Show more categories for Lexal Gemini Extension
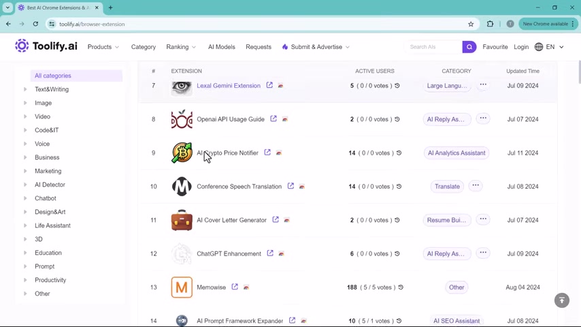 [x=483, y=84]
